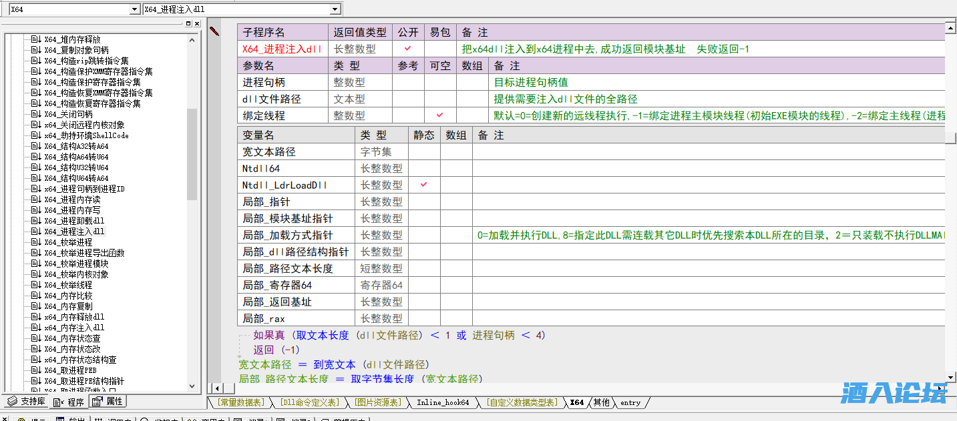Open the 支持库 support library tab
The height and width of the screenshot is (421, 957).
pyautogui.click(x=26, y=402)
